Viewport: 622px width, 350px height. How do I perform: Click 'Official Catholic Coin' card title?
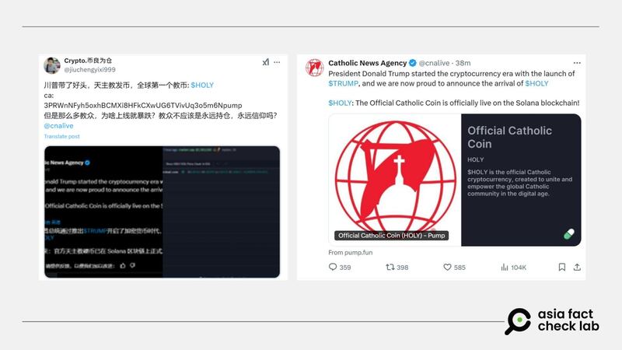(x=510, y=138)
